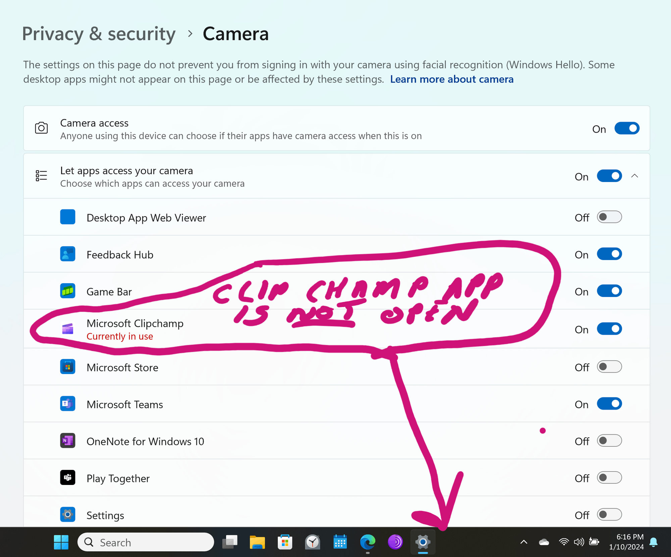
Task: Open Wi-Fi network settings in tray
Action: click(x=564, y=542)
